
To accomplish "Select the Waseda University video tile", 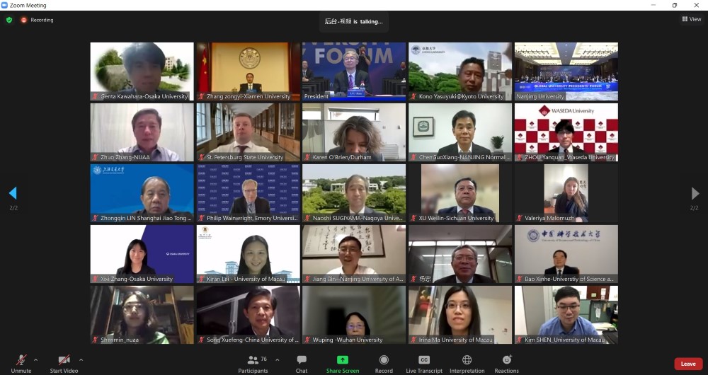I will (566, 132).
